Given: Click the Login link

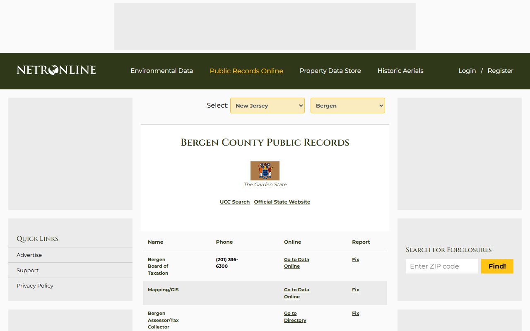Looking at the screenshot, I should (467, 71).
